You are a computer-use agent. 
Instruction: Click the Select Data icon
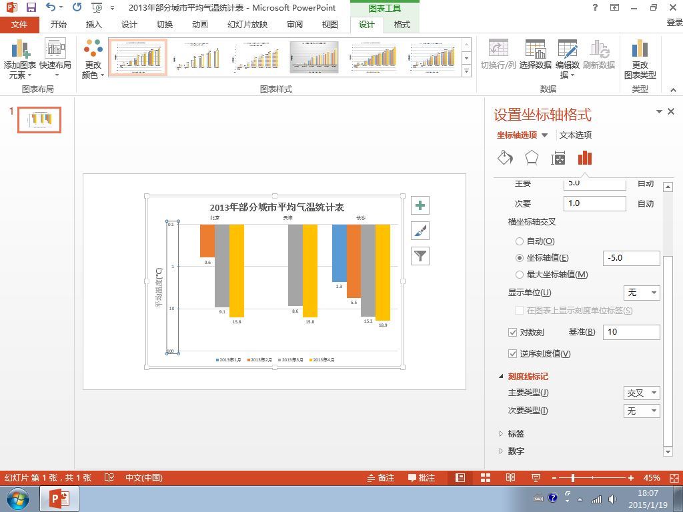(536, 55)
